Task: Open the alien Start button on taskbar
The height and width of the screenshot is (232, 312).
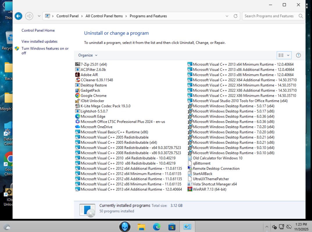Action: (x=125, y=226)
